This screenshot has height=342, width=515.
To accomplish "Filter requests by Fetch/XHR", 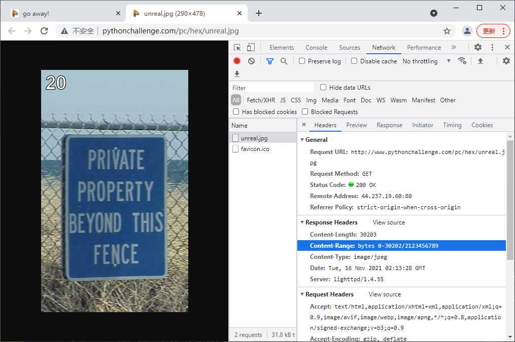I will coord(261,100).
